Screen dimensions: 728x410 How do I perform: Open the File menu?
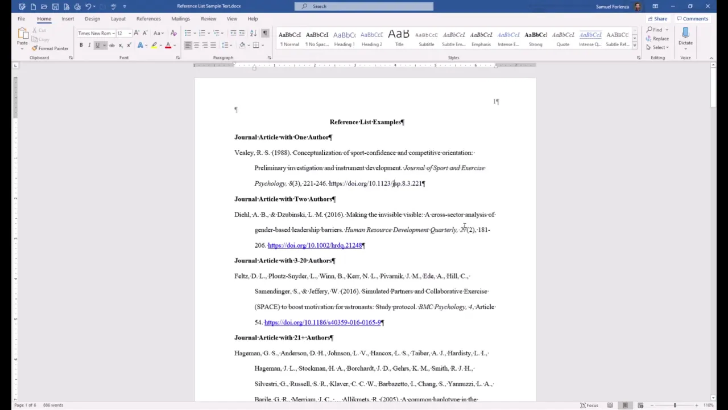pos(21,19)
